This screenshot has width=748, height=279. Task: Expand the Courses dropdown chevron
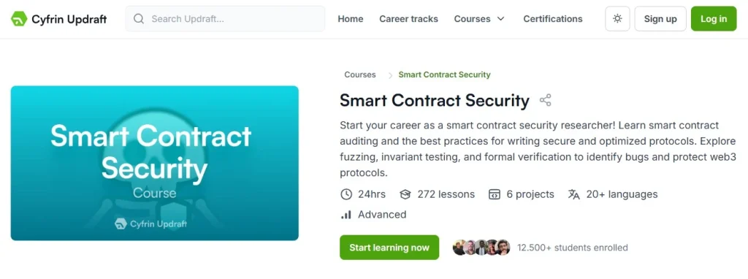click(500, 19)
